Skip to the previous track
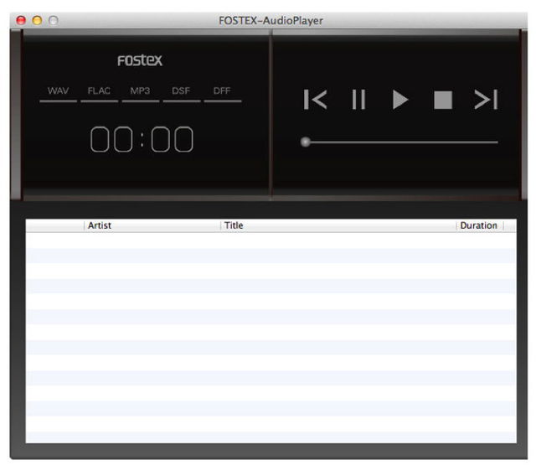This screenshot has height=470, width=536. click(x=315, y=100)
